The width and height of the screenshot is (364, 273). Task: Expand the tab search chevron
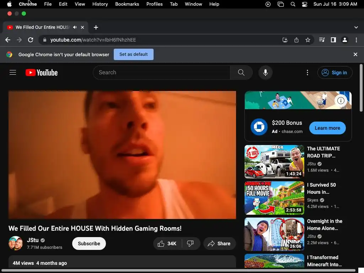(356, 27)
